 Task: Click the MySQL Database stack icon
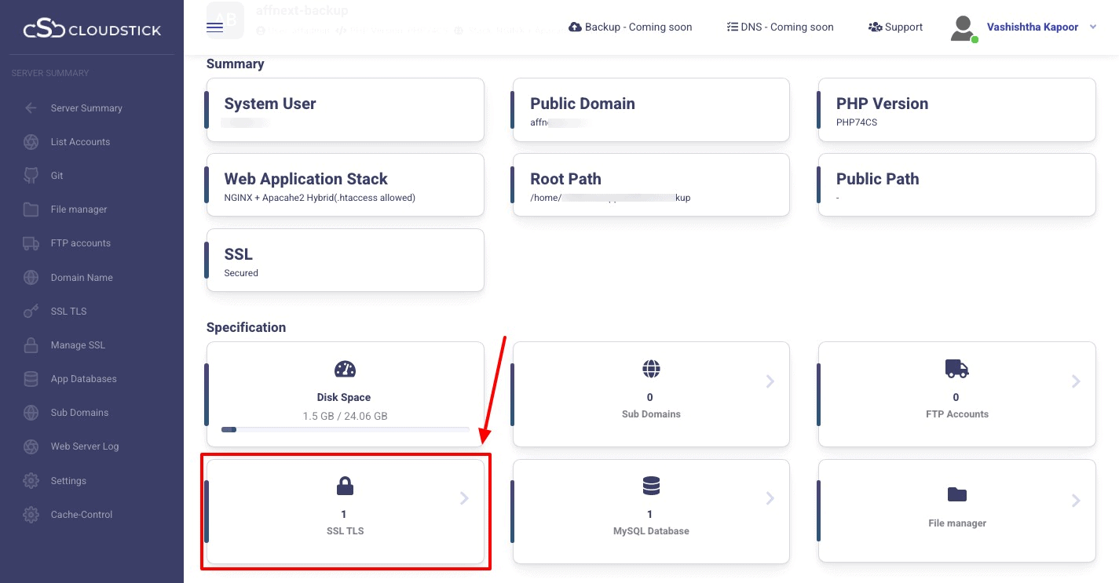click(x=650, y=487)
